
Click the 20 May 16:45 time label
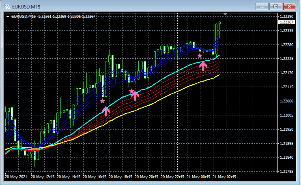tap(95, 177)
